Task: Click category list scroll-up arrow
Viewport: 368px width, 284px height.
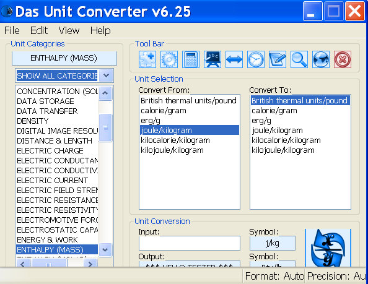Action: tap(105, 93)
